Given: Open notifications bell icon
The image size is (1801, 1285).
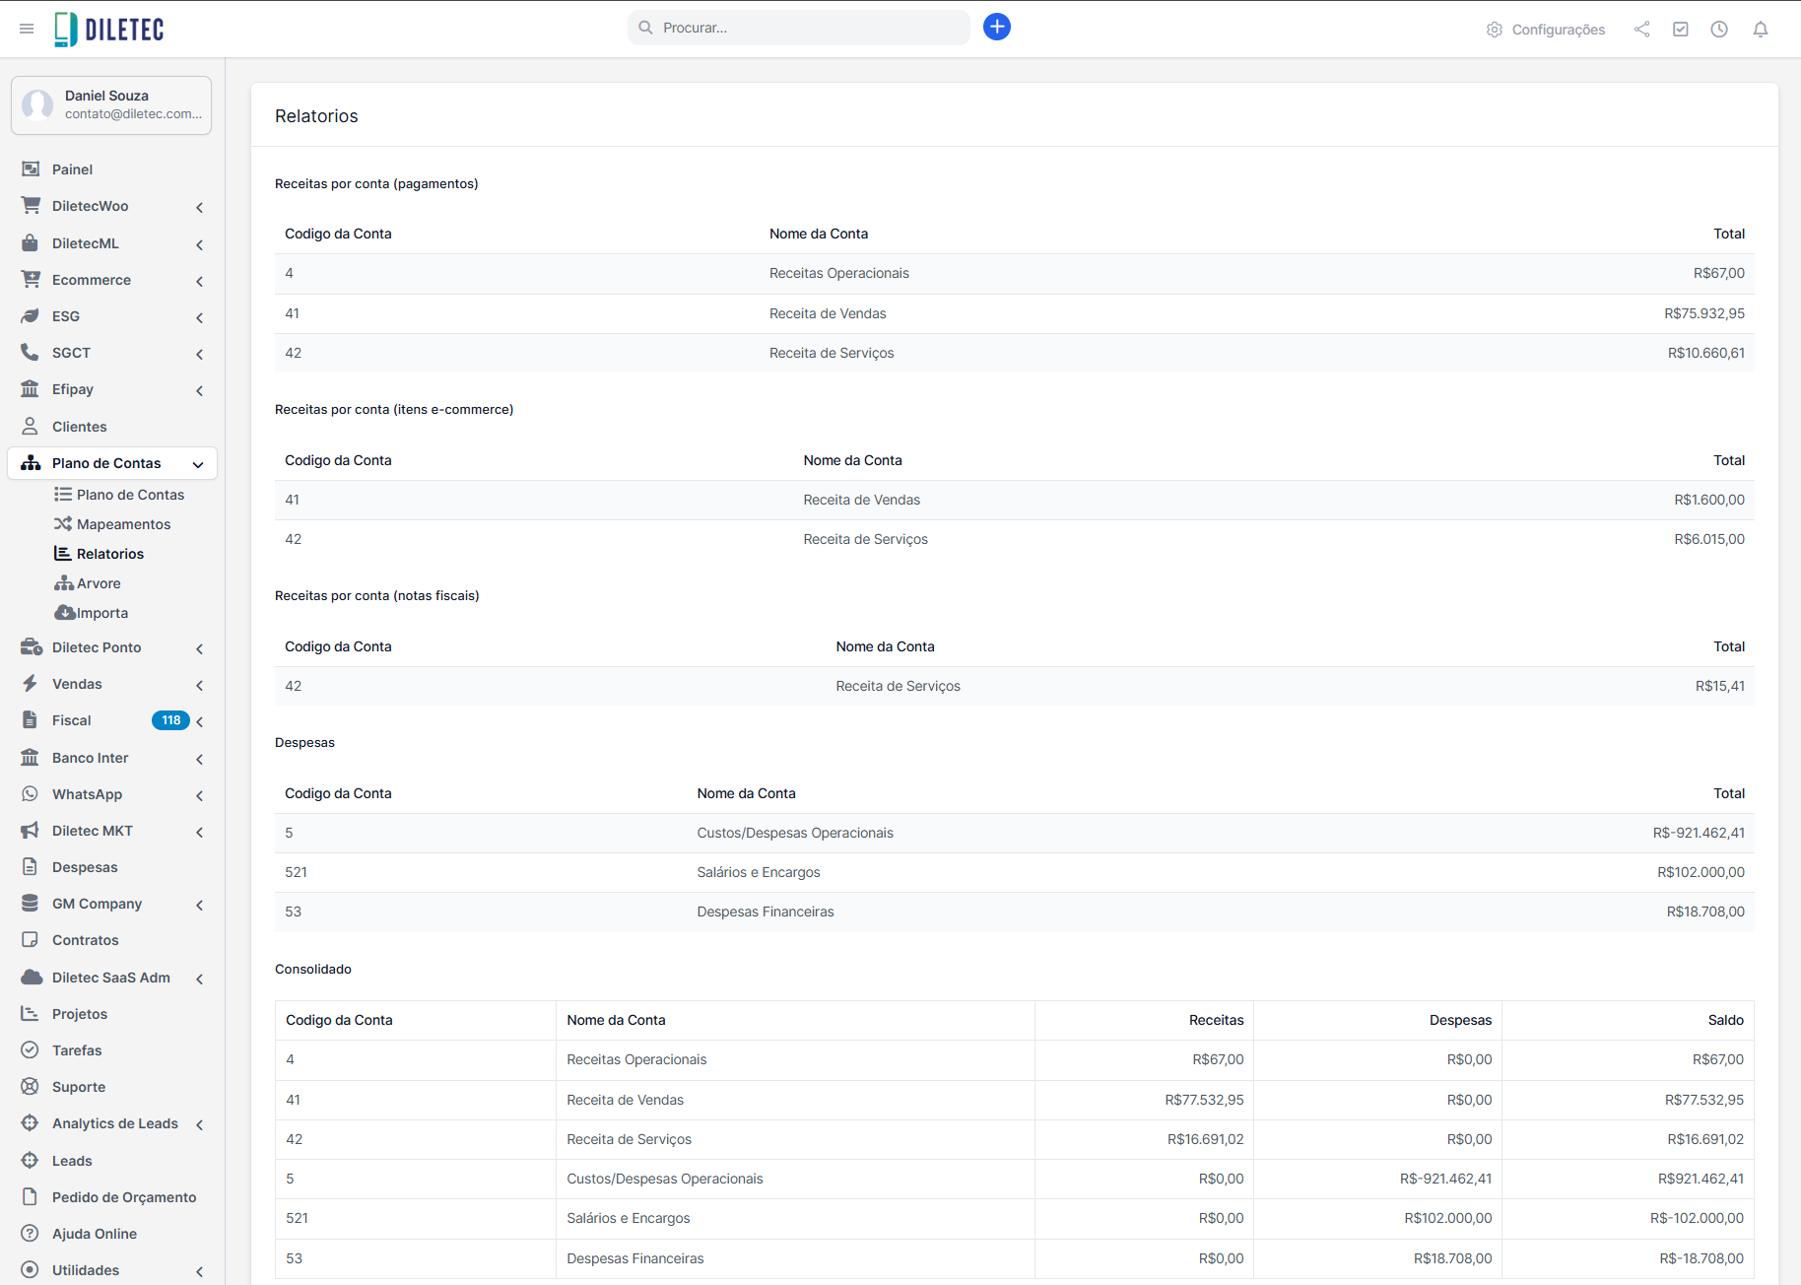Looking at the screenshot, I should (1761, 30).
